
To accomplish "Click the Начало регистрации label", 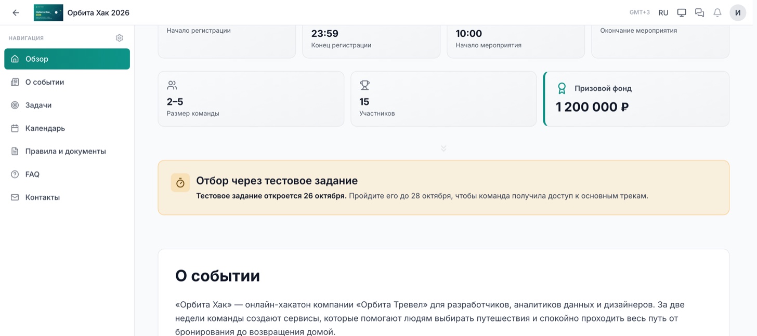I will click(199, 31).
